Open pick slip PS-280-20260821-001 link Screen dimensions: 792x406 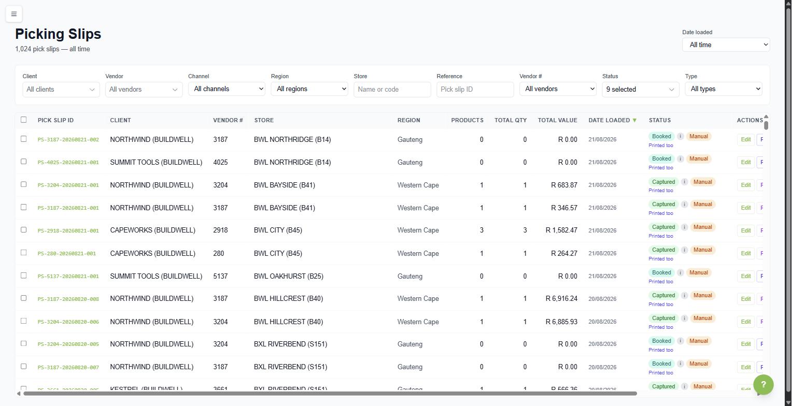67,254
